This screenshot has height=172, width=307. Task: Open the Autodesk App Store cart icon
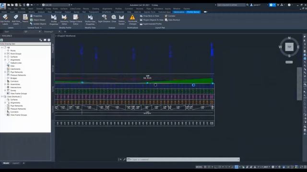point(278,5)
